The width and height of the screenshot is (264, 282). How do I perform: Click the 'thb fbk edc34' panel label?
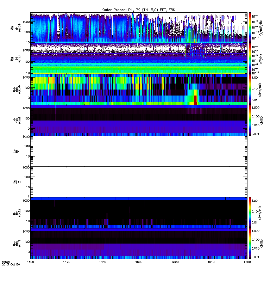point(17,90)
